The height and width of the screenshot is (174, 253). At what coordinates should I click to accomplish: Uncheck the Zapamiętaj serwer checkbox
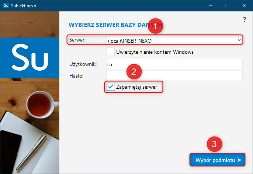pos(111,87)
